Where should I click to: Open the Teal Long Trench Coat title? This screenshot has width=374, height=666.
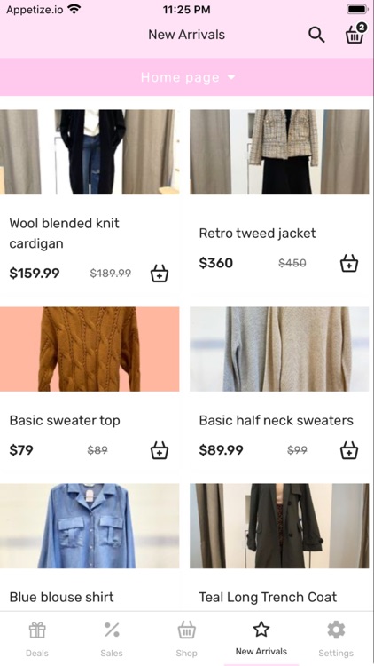[268, 597]
